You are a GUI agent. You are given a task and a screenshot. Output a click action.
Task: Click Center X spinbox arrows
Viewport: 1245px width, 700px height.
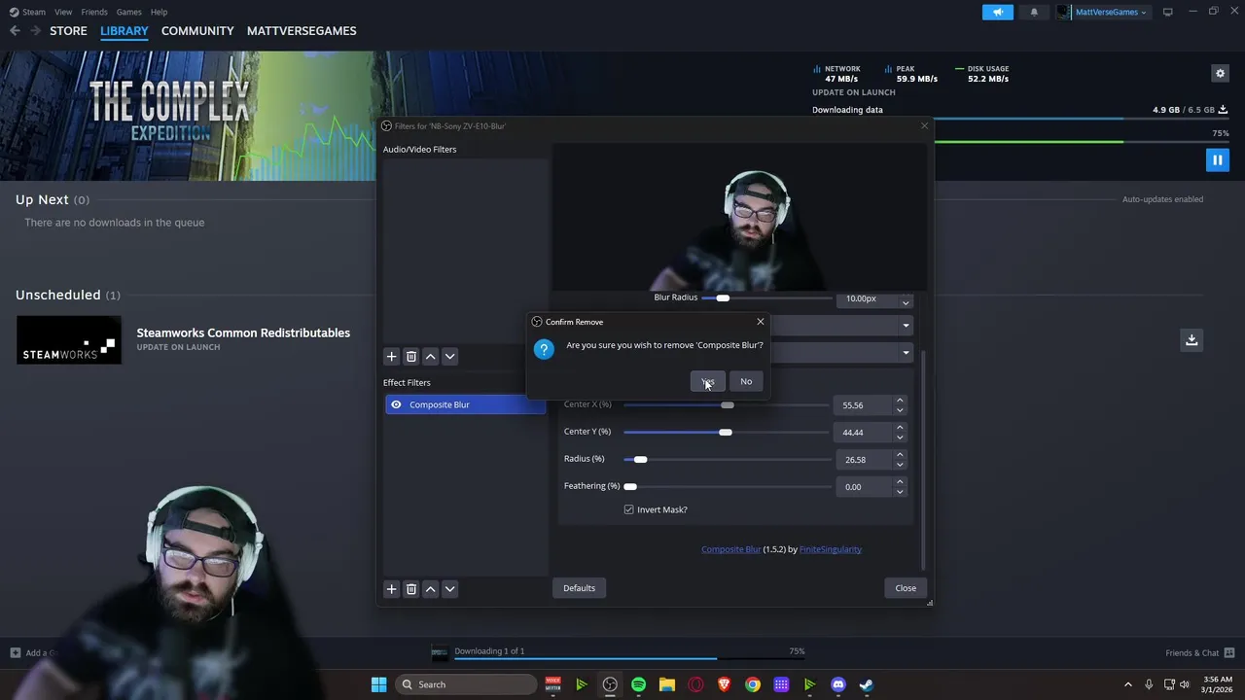point(900,404)
